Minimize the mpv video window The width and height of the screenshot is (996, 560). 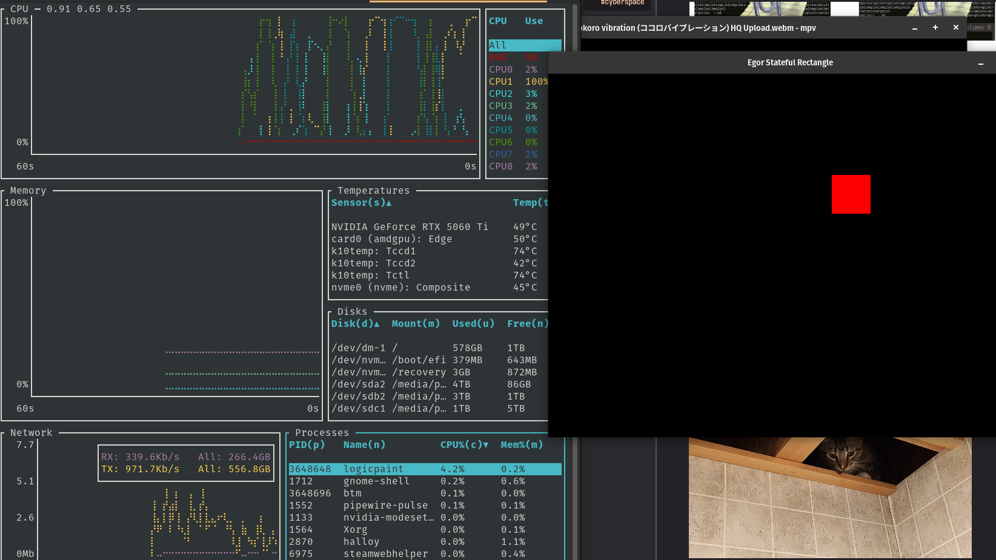(915, 28)
